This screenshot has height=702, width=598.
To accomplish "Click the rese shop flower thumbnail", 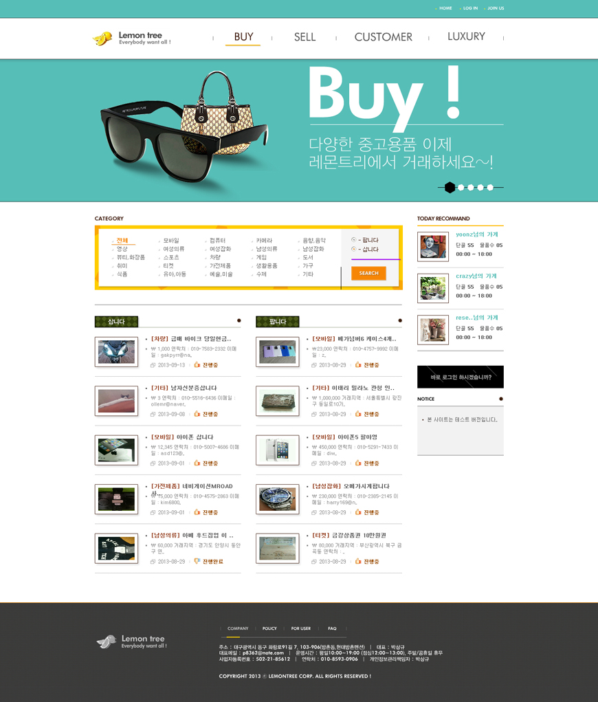I will (433, 330).
